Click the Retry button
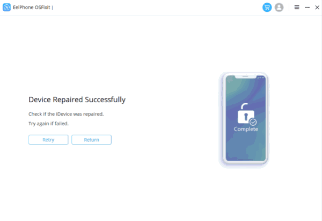Viewport: 322px width, 221px height. coord(48,140)
